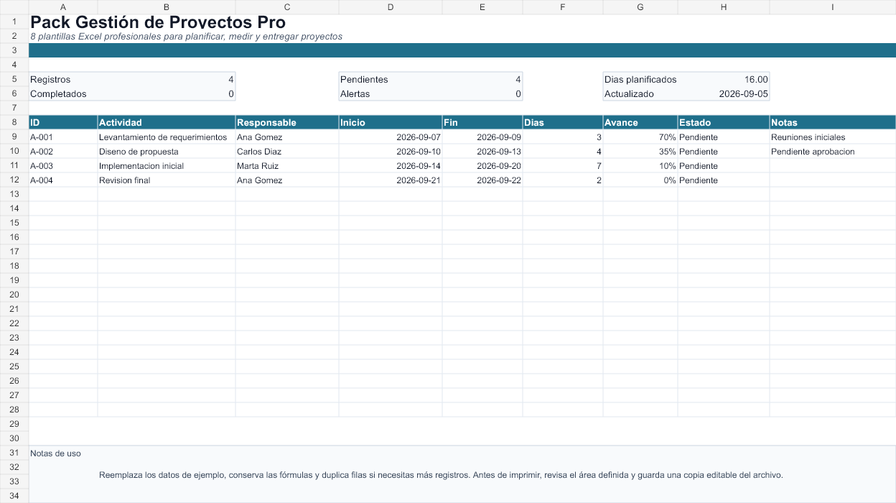
Task: Select cell with ID A-003
Action: point(63,165)
